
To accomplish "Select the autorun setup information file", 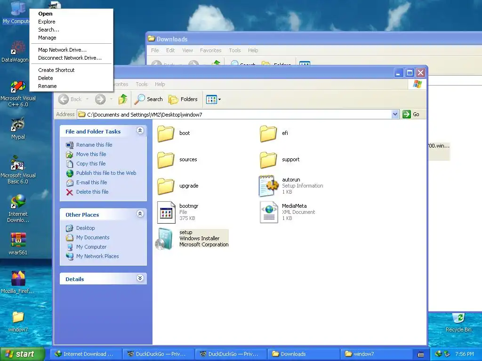I will point(291,186).
